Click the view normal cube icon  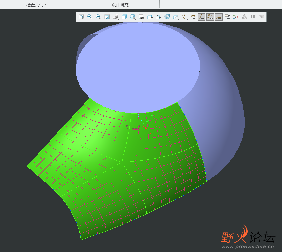click(x=150, y=17)
